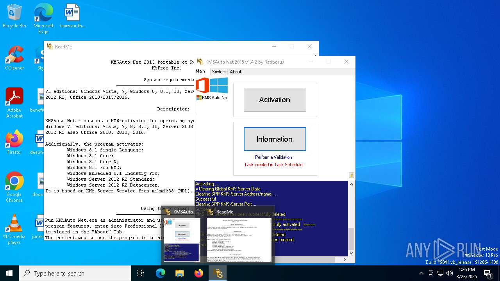Click the Windows Start button
The width and height of the screenshot is (500, 281).
9,273
